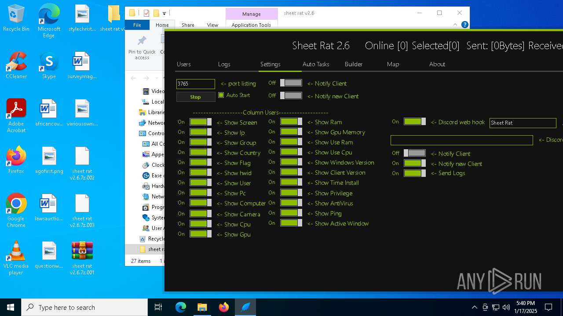The height and width of the screenshot is (316, 563).
Task: Select the sheet rat v2.6.7z.002 file icon
Action: coord(82,163)
